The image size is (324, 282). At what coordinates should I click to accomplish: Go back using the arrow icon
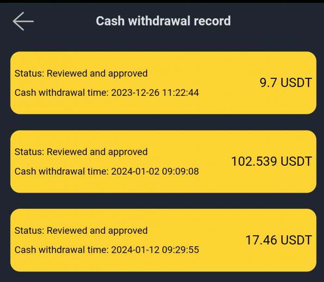[x=23, y=21]
